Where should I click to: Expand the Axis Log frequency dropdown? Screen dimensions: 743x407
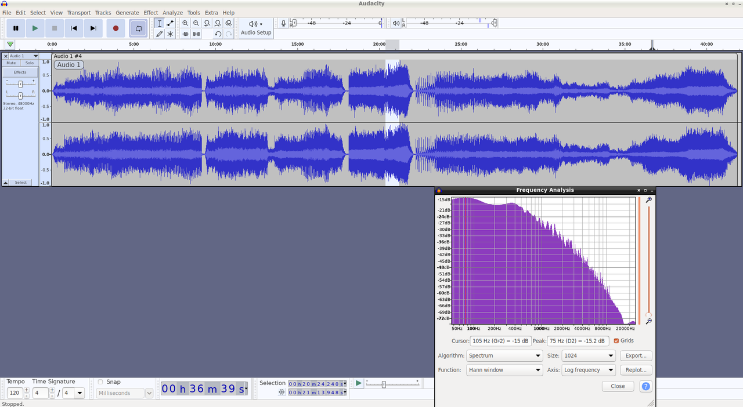[589, 370]
